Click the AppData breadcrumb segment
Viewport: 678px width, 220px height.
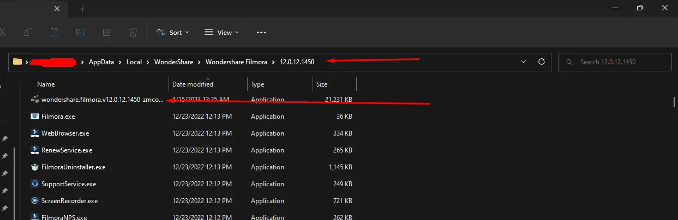[x=101, y=62]
